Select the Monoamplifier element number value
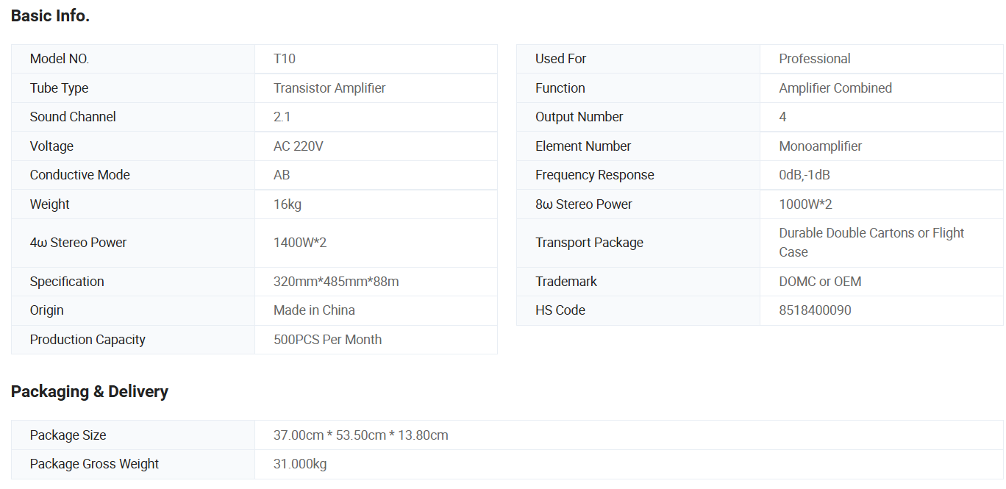Screen dimensions: 1006x489 (x=820, y=146)
